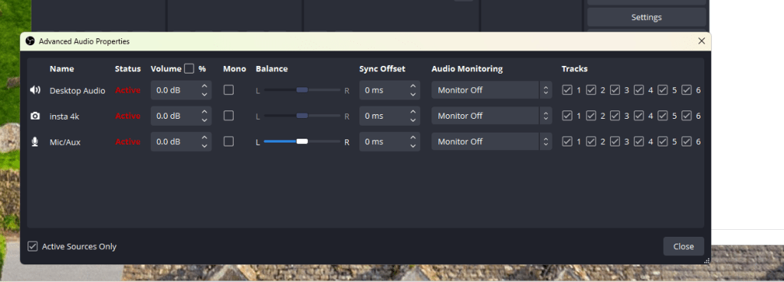Click Desktop Audio balance slider handle

pyautogui.click(x=302, y=90)
